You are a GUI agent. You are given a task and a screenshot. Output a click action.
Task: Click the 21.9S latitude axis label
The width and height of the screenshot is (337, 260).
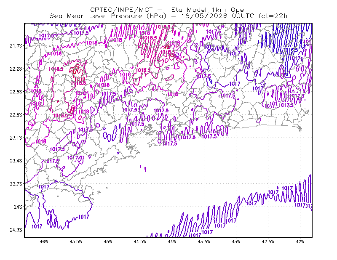(x=16, y=46)
